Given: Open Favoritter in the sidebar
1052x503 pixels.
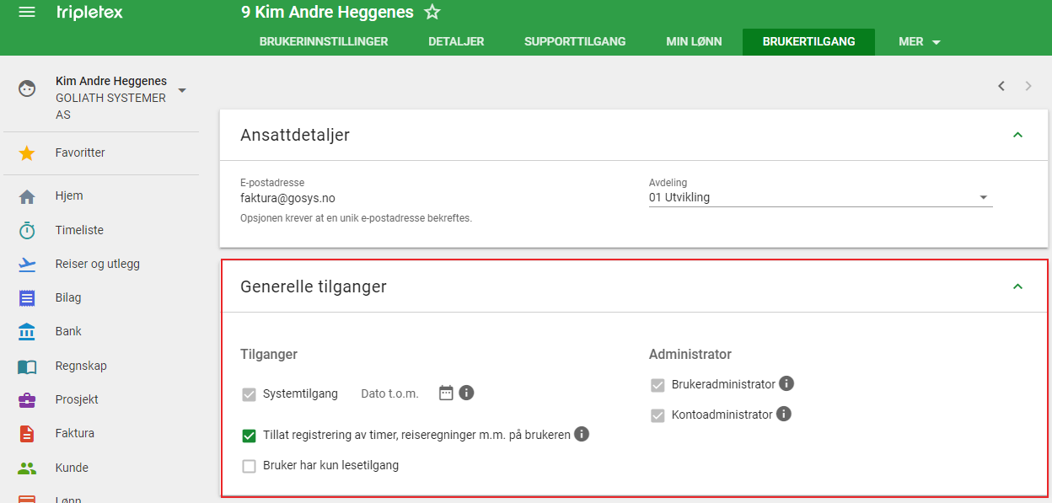Looking at the screenshot, I should click(x=80, y=153).
